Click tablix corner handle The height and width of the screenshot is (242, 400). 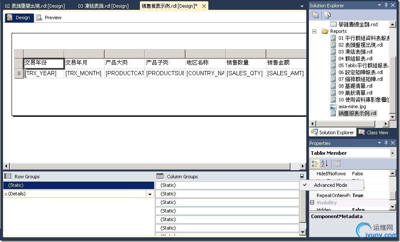point(19,54)
